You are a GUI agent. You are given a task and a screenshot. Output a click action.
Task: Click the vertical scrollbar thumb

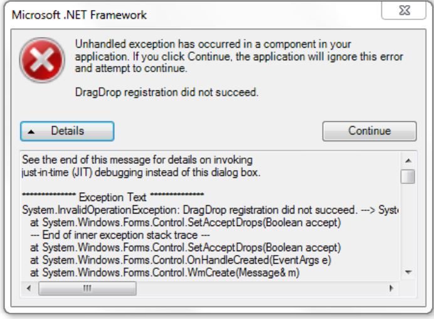(x=408, y=176)
